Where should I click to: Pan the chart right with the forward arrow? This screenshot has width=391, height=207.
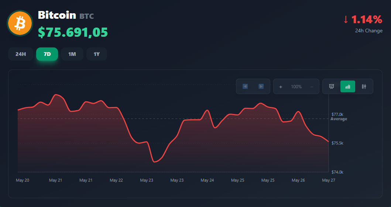point(261,86)
